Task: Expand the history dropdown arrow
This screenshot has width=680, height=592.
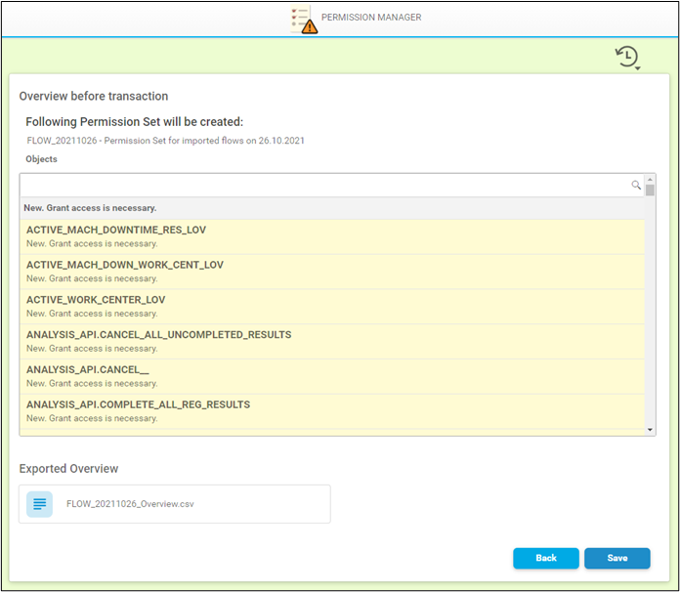Action: pyautogui.click(x=638, y=68)
